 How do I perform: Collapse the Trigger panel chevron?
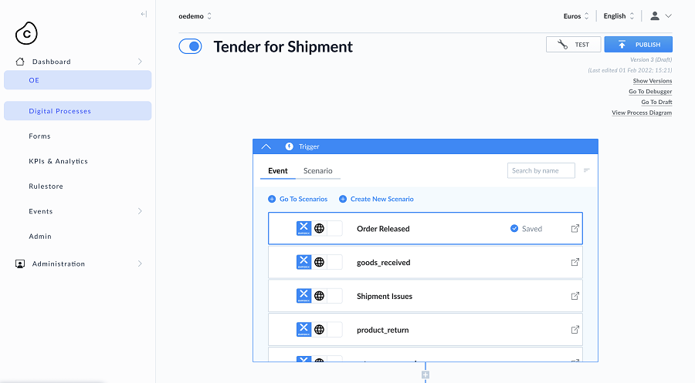click(x=266, y=146)
